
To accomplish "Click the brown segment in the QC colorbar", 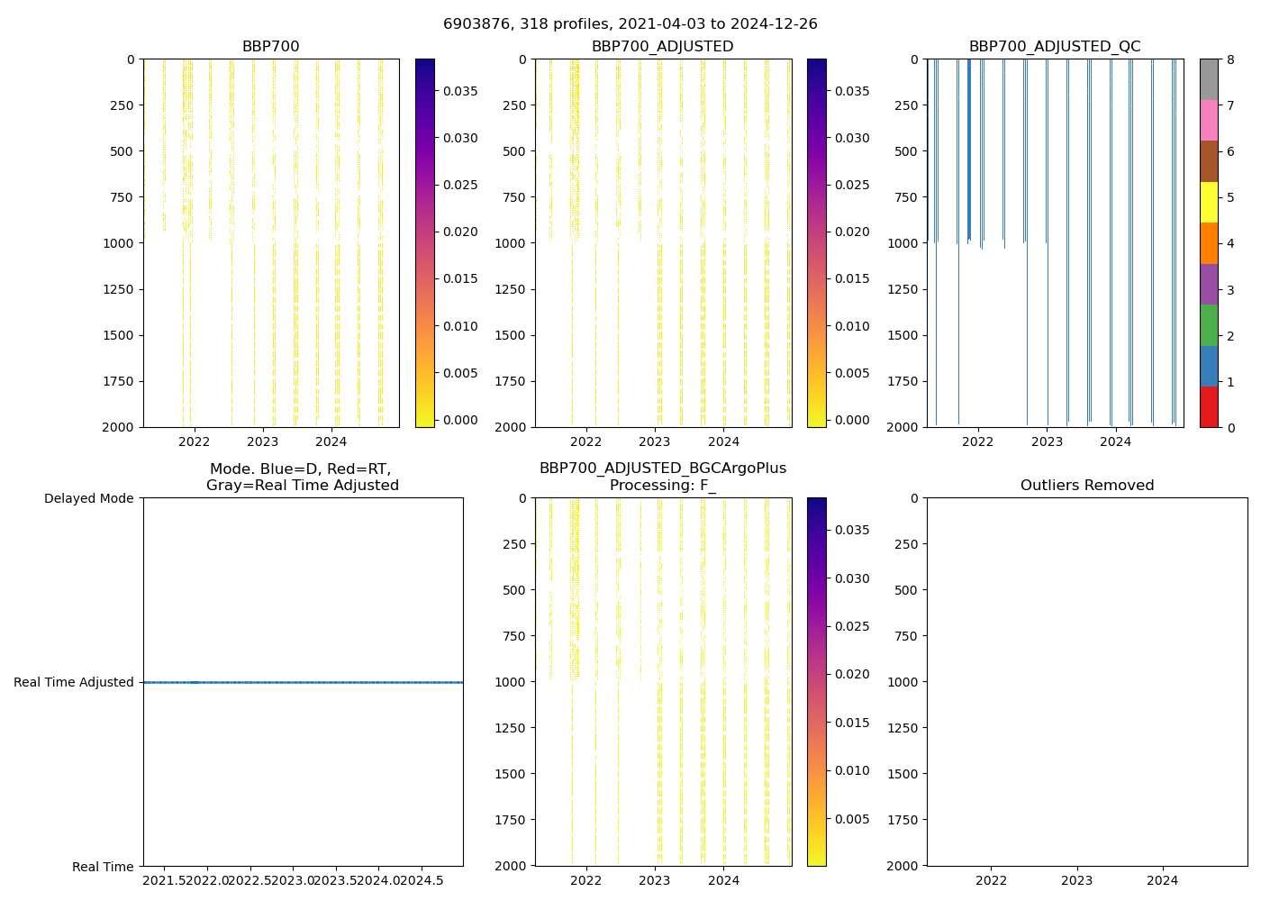I will (x=1209, y=161).
